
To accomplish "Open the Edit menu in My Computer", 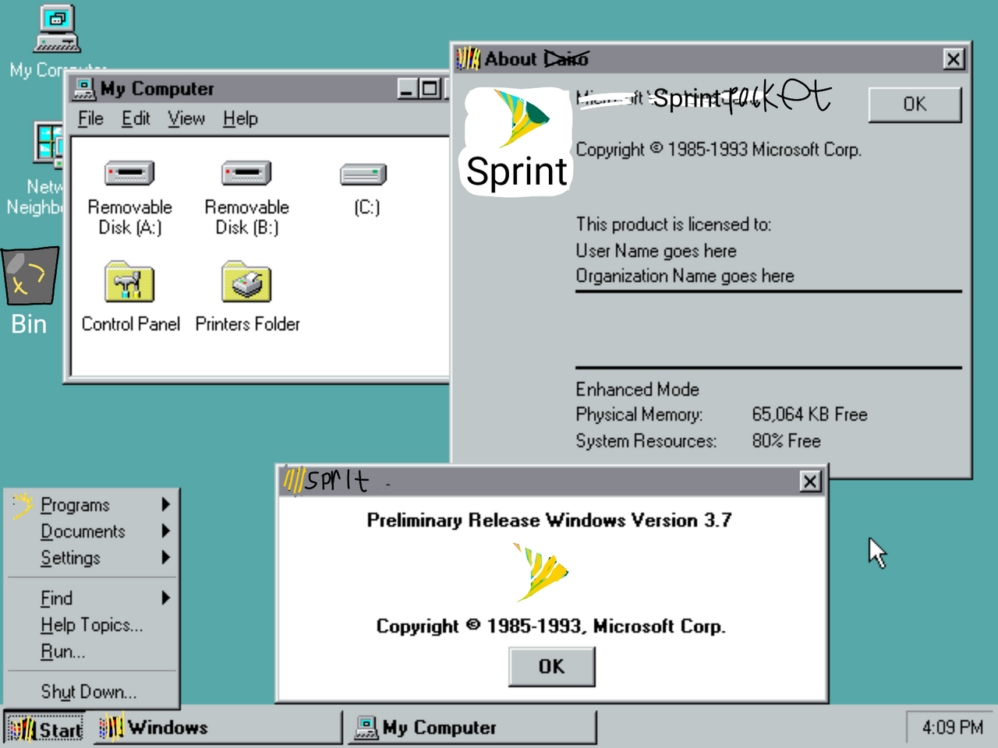I will (x=136, y=118).
